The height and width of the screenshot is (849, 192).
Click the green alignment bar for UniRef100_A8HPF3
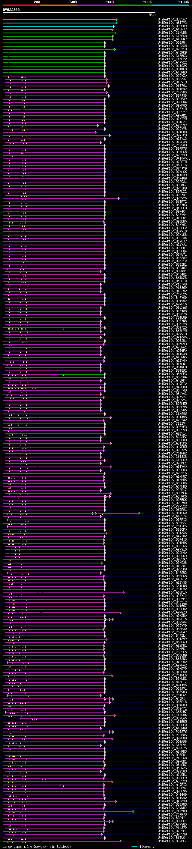83,374
